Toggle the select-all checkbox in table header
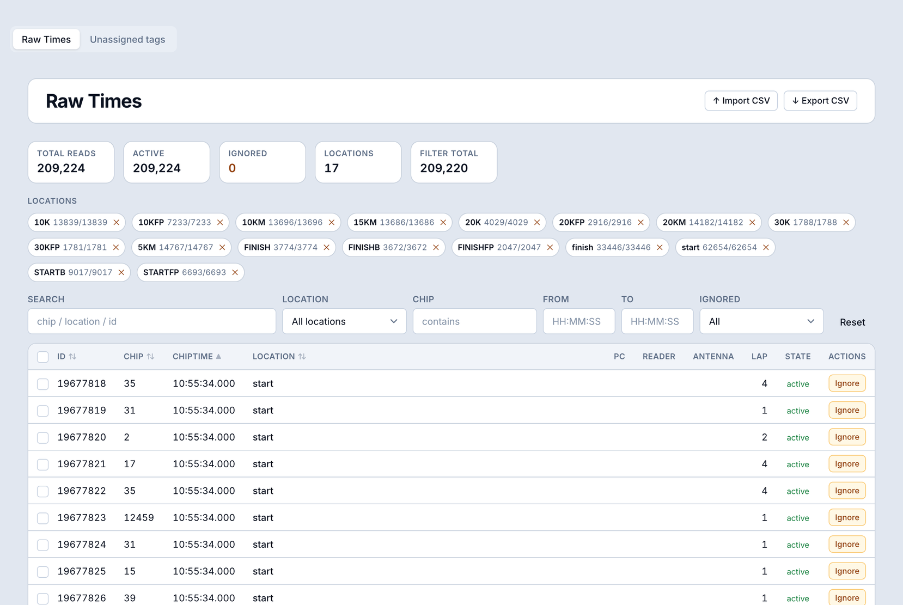The height and width of the screenshot is (605, 903). pyautogui.click(x=43, y=357)
